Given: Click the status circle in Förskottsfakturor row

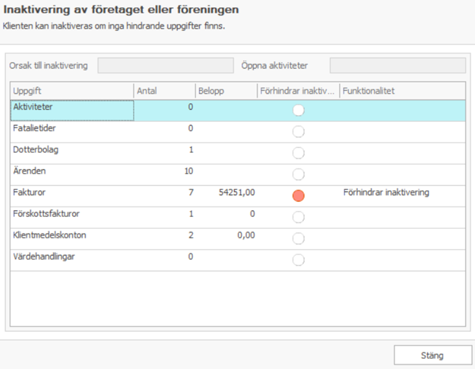Looking at the screenshot, I should point(298,217).
